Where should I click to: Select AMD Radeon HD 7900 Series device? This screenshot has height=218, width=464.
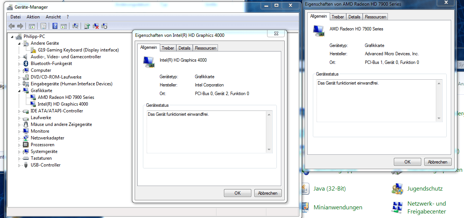[x=66, y=97]
